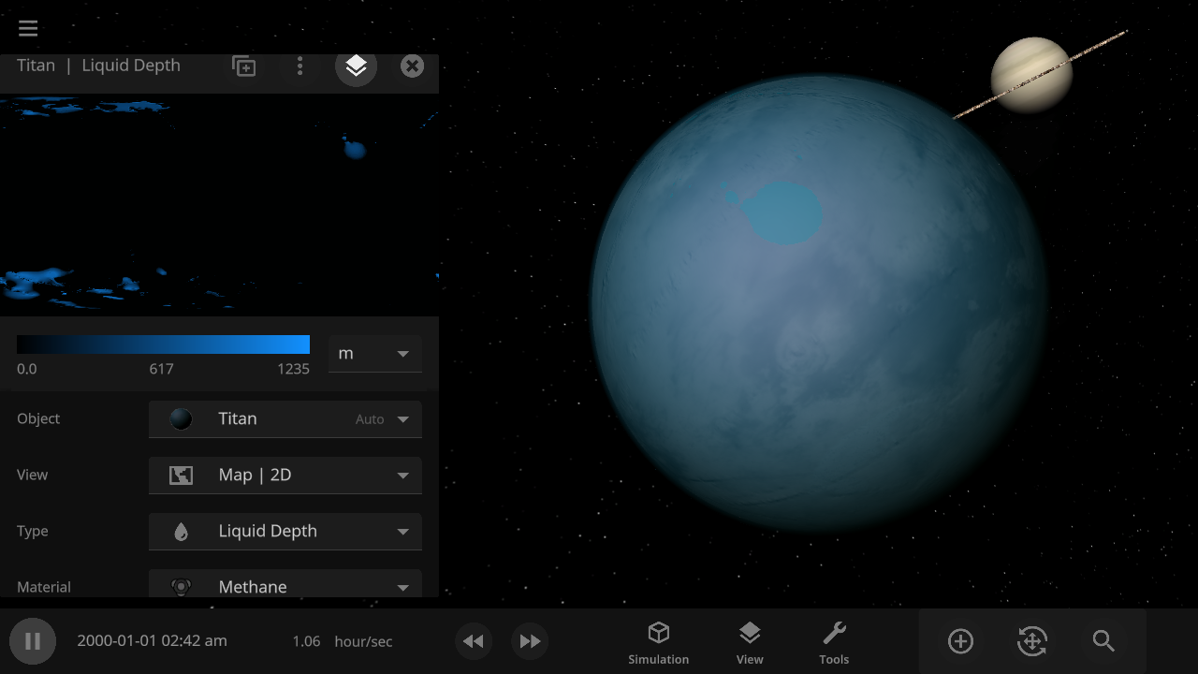Click the 617 midpoint scale value

[x=162, y=369]
